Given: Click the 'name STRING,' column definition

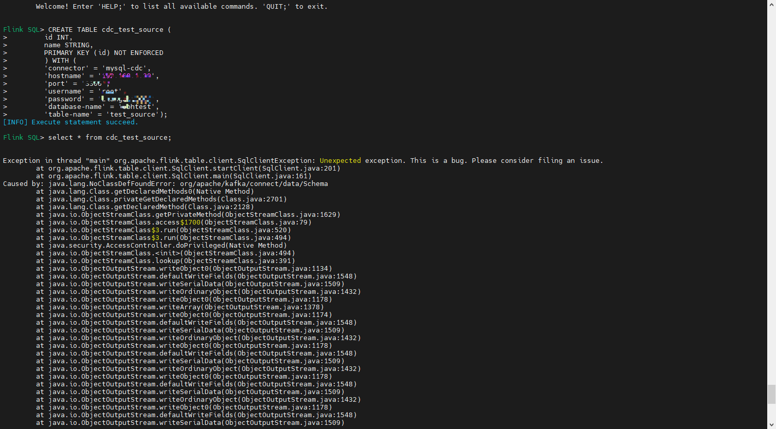Looking at the screenshot, I should click(69, 45).
